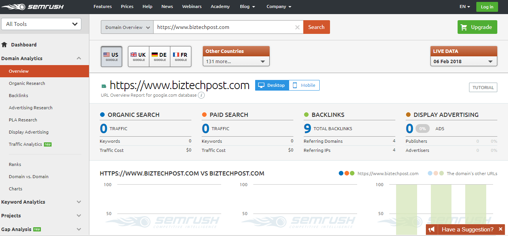The width and height of the screenshot is (508, 236).
Task: Select the US Google database
Action: [112, 57]
